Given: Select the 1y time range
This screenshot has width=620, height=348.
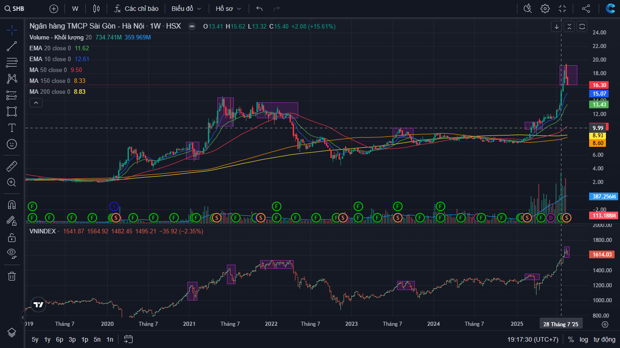Looking at the screenshot, I should [47, 339].
